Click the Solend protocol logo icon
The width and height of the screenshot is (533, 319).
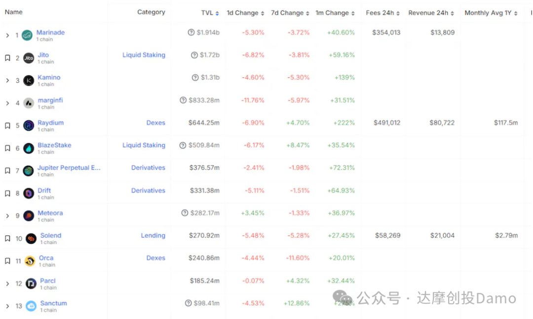tap(31, 239)
